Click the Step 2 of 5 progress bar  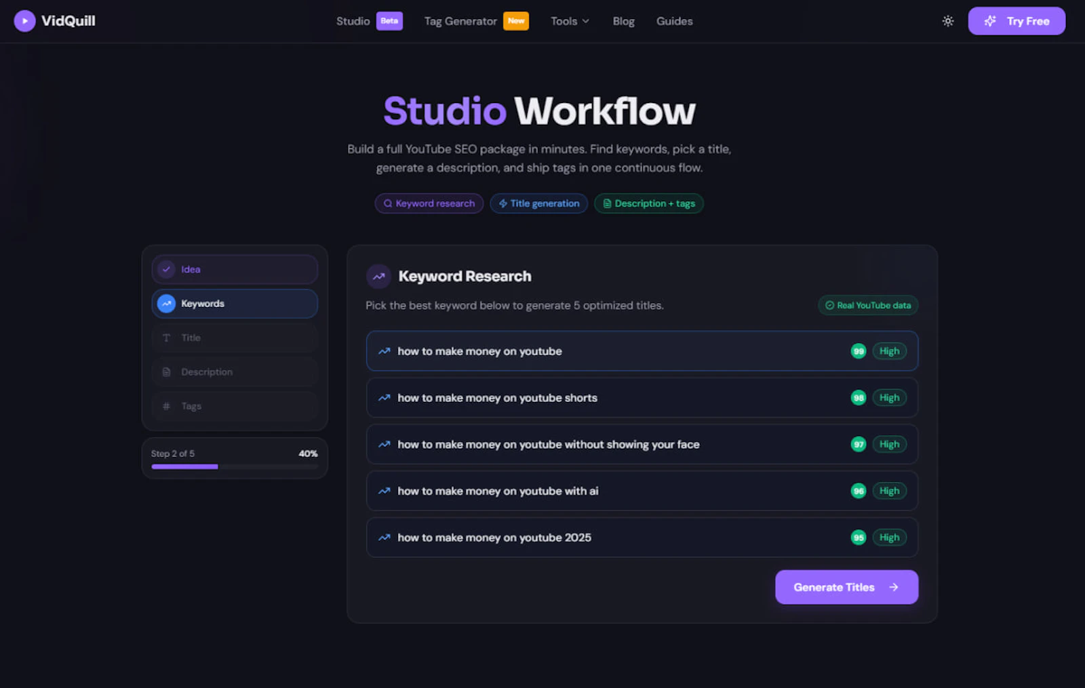(x=235, y=466)
